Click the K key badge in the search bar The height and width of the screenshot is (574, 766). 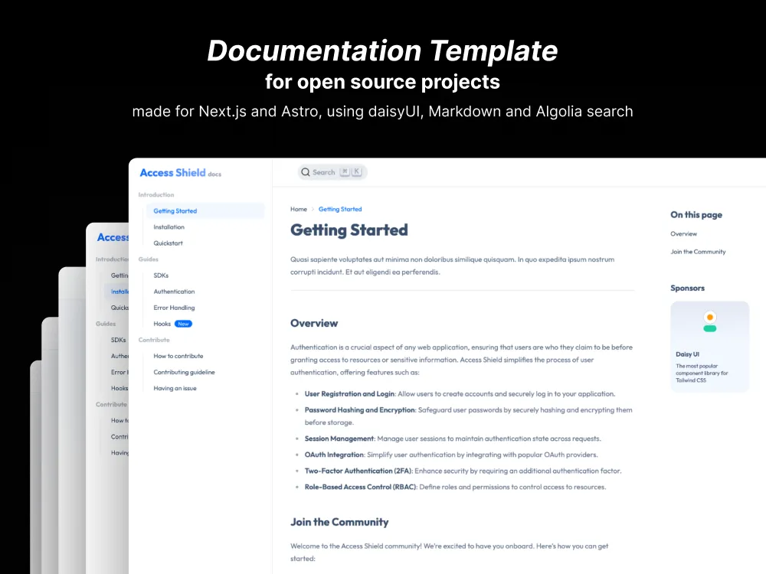(x=358, y=172)
